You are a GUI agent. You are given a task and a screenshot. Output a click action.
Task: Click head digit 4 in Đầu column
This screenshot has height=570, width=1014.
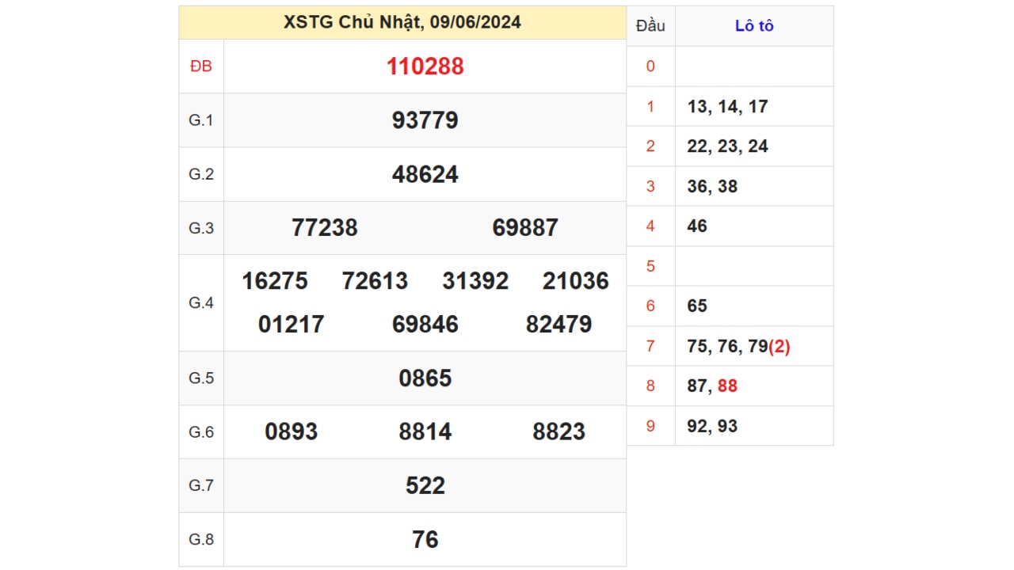(x=650, y=226)
